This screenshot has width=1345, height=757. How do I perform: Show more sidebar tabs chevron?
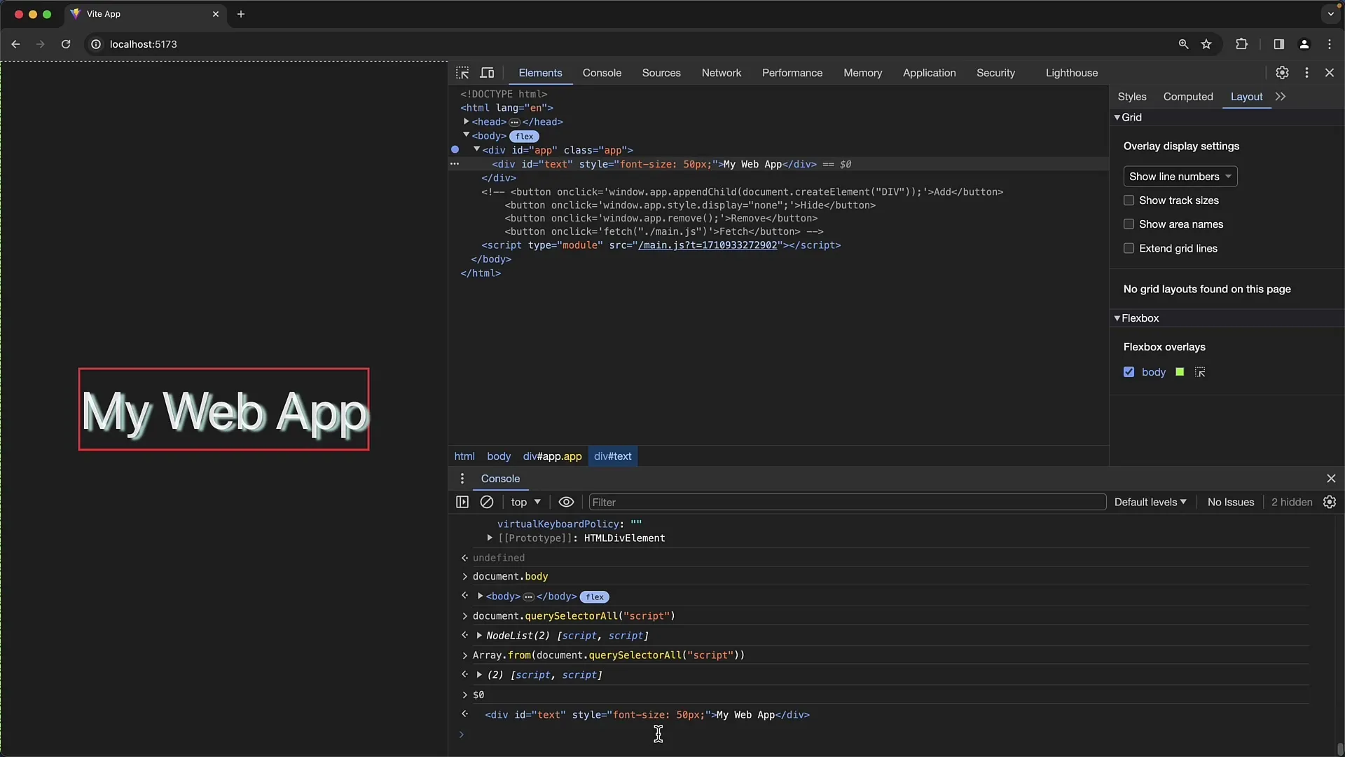click(1281, 97)
